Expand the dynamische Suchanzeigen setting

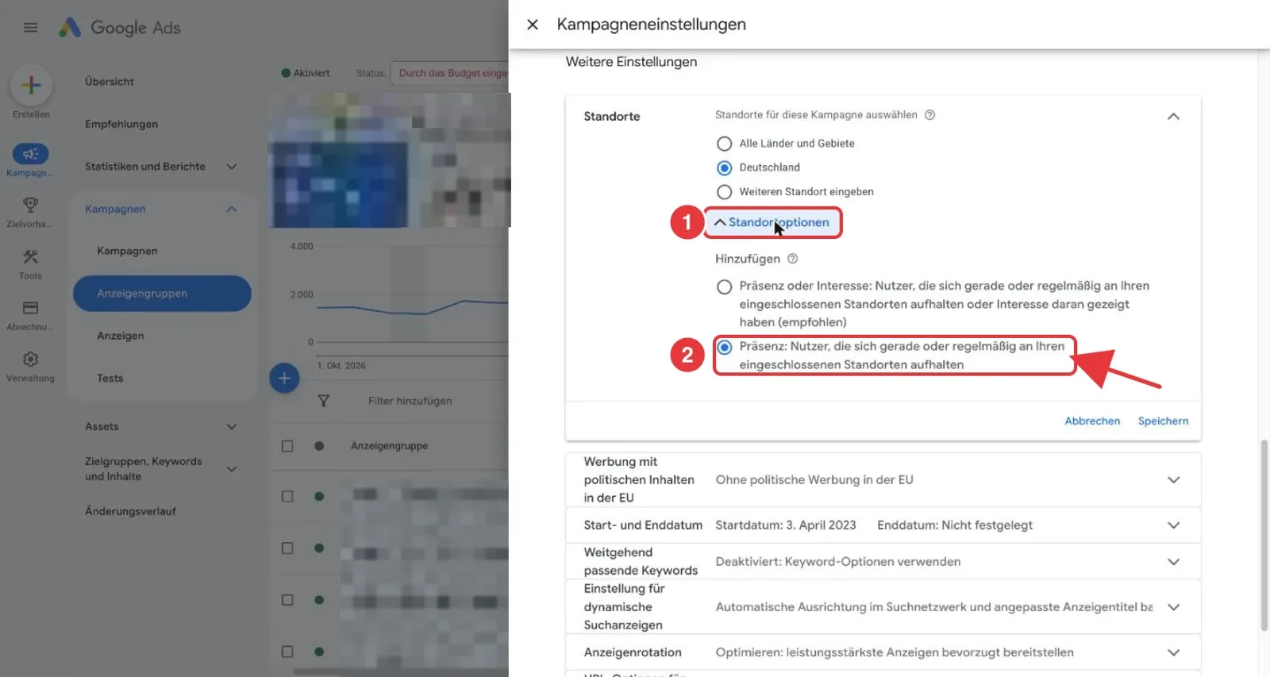pyautogui.click(x=1173, y=607)
